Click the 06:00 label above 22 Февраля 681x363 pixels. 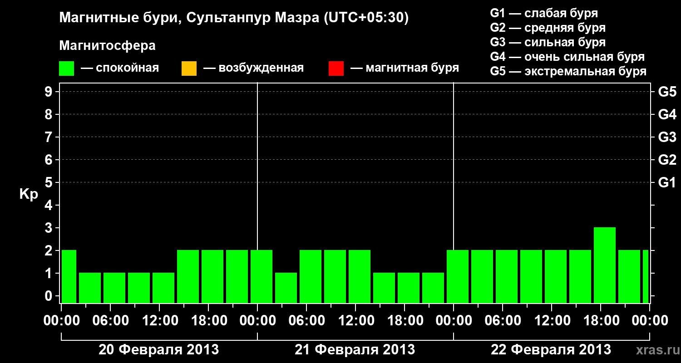[503, 321]
